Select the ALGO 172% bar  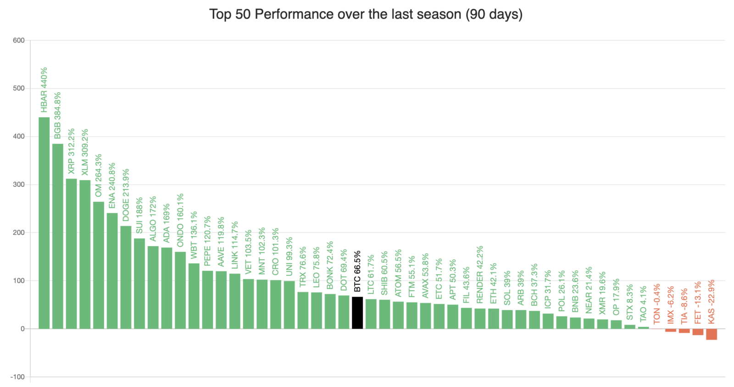click(153, 287)
